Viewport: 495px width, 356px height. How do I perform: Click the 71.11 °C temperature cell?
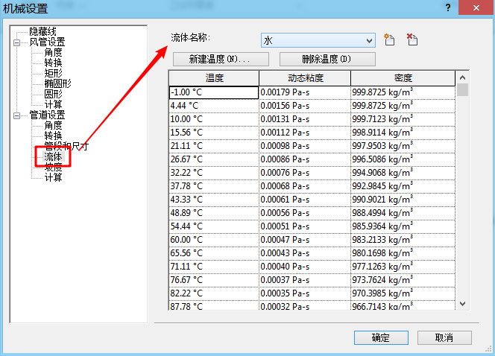214,267
